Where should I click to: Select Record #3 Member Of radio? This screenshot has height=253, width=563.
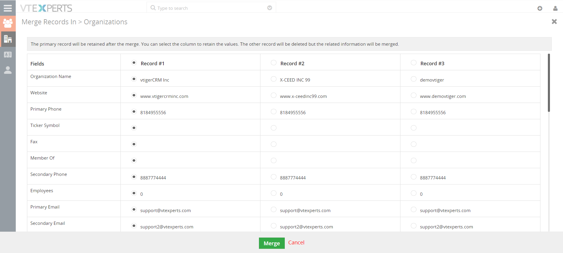[413, 160]
